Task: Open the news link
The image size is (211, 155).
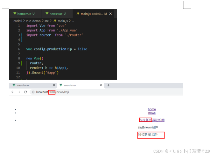Action: [x=152, y=113]
